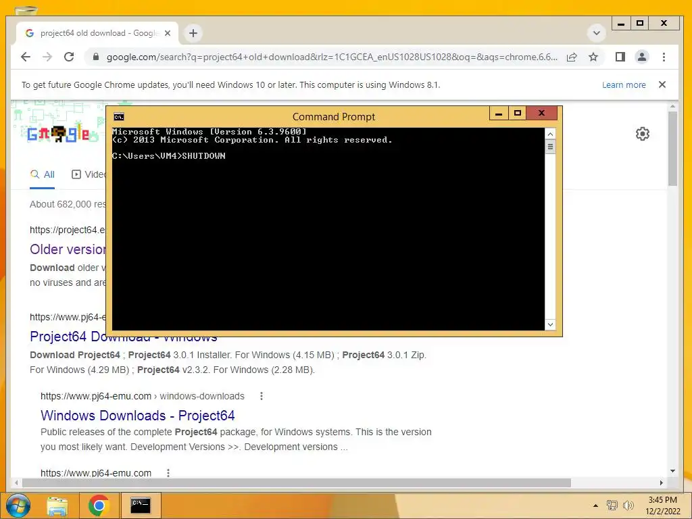
Task: Select Command Prompt taskbar icon
Action: (141, 505)
